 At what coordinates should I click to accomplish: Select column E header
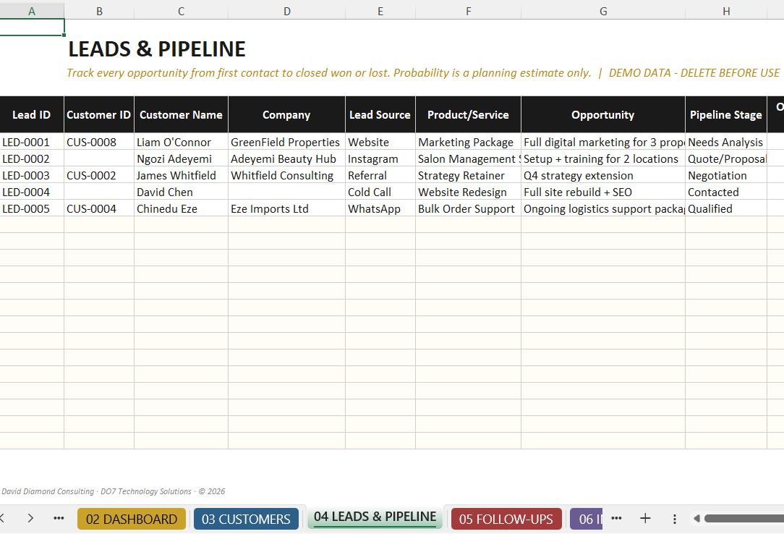tap(380, 11)
